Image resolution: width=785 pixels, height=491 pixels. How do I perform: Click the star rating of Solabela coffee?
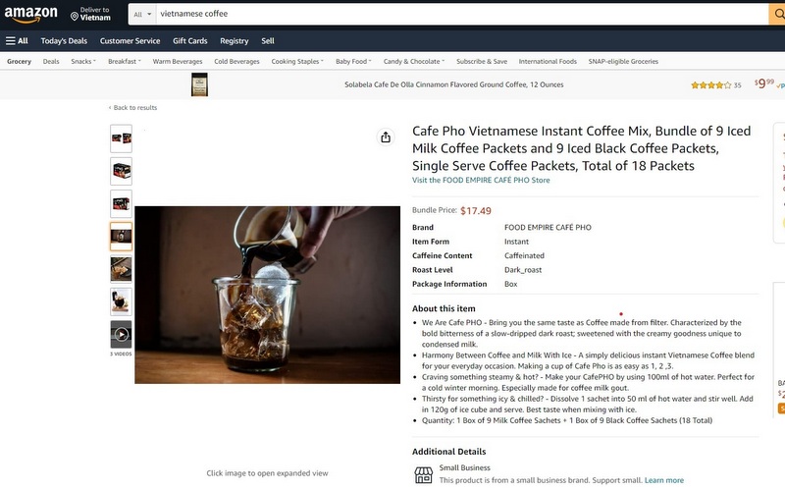[710, 85]
